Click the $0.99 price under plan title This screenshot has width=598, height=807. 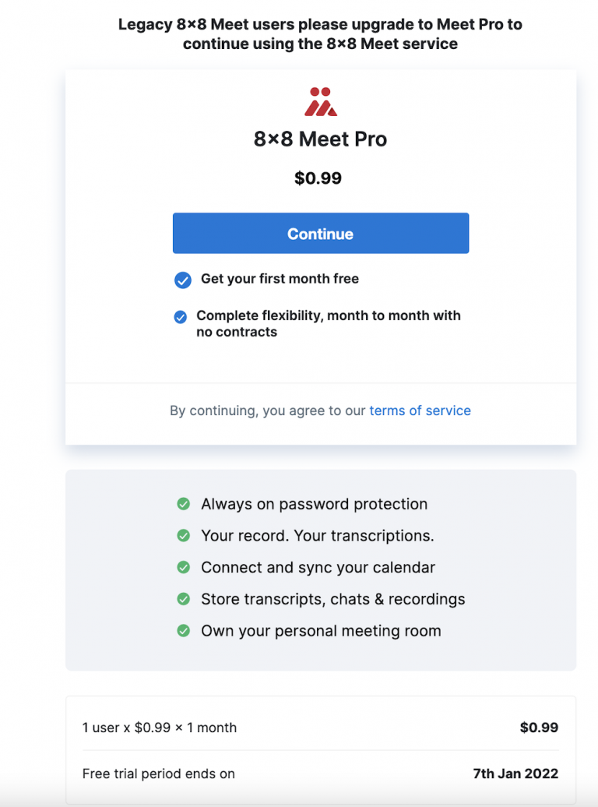coord(318,178)
